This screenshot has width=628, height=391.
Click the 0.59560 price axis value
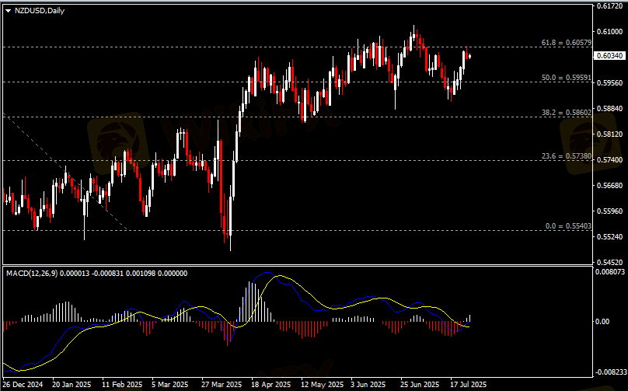click(609, 83)
